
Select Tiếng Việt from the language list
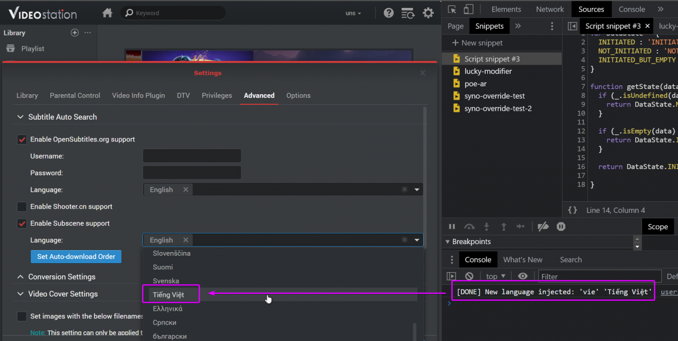pyautogui.click(x=168, y=295)
